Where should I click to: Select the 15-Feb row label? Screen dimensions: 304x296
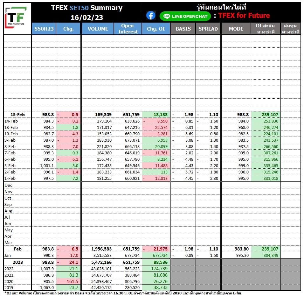[17, 115]
